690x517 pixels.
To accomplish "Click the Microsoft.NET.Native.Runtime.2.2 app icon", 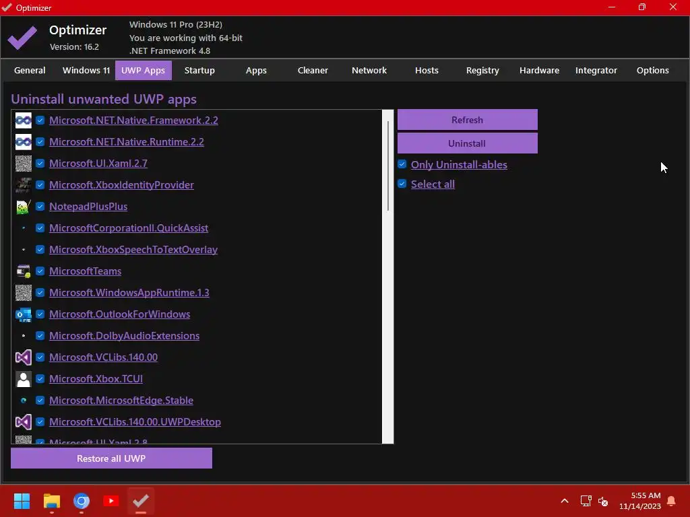I will (24, 142).
